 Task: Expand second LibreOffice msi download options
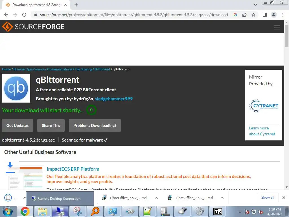point(222,198)
